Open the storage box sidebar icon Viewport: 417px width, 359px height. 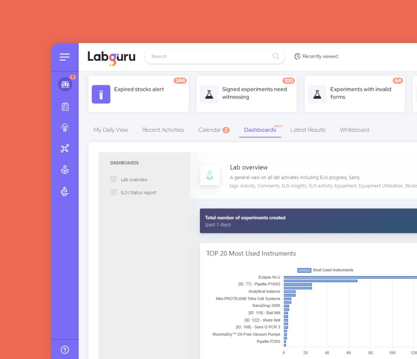(x=65, y=170)
